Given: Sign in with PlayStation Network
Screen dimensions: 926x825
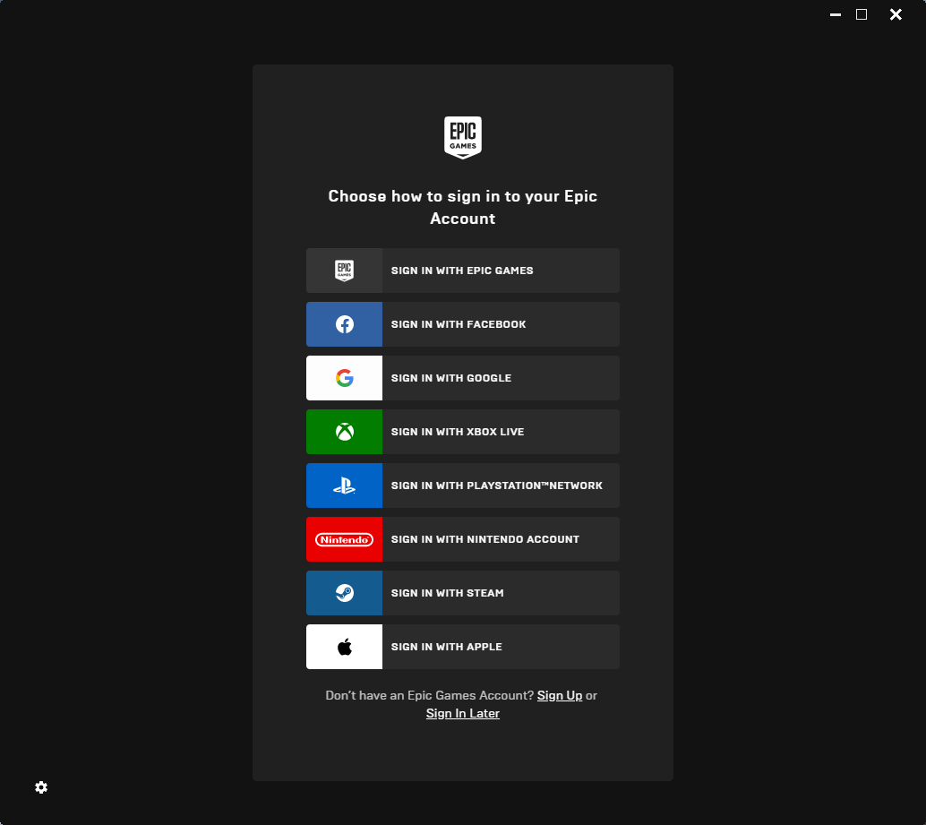Looking at the screenshot, I should (462, 486).
